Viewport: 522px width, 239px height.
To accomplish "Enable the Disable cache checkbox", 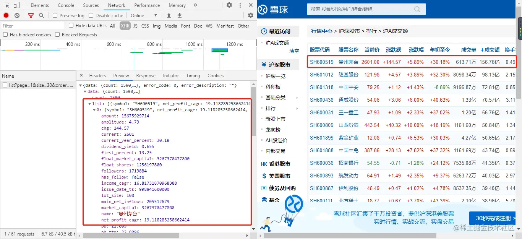I will [91, 15].
